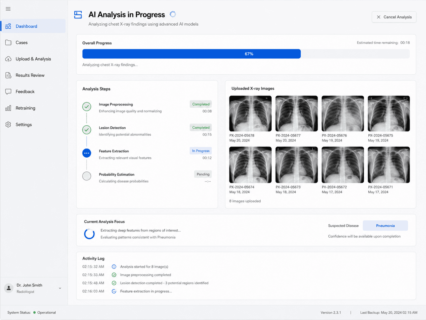The image size is (426, 320).
Task: Click the In Progress status badge
Action: (201, 151)
